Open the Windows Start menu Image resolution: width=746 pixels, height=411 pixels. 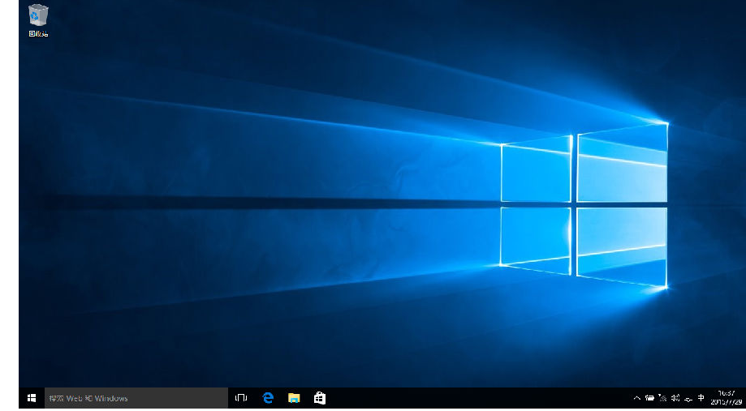tap(32, 398)
